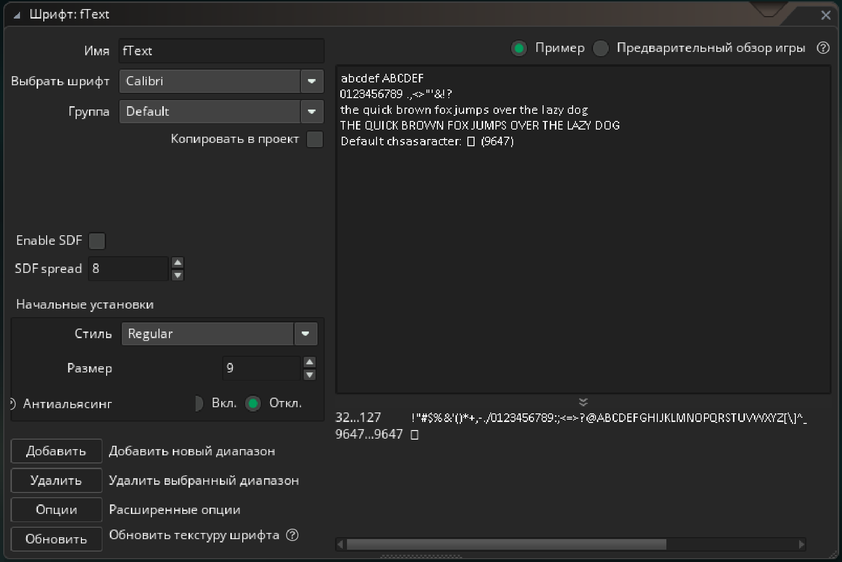
Task: Click the Имя input field with fText
Action: click(221, 51)
